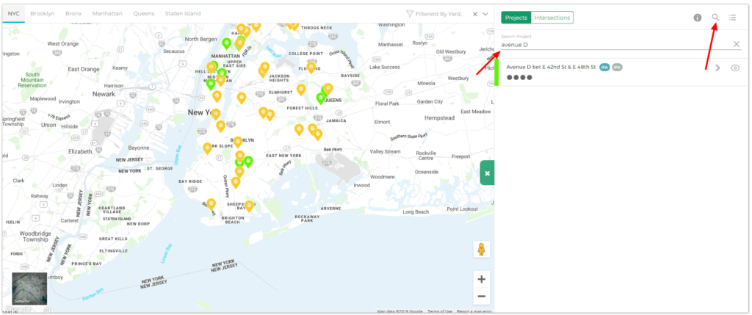Click the search magnifier icon

tap(715, 17)
